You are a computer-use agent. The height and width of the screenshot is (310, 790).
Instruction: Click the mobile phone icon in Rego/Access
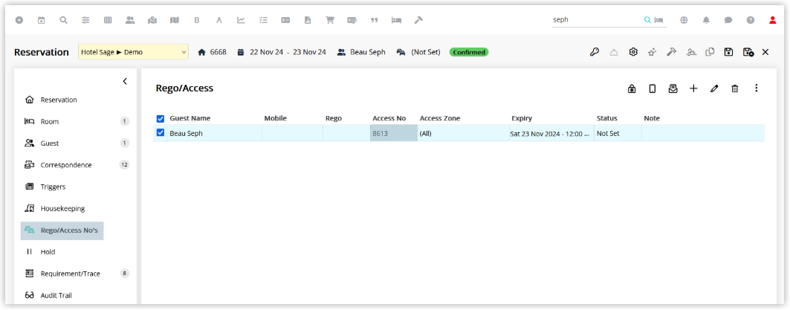[653, 88]
